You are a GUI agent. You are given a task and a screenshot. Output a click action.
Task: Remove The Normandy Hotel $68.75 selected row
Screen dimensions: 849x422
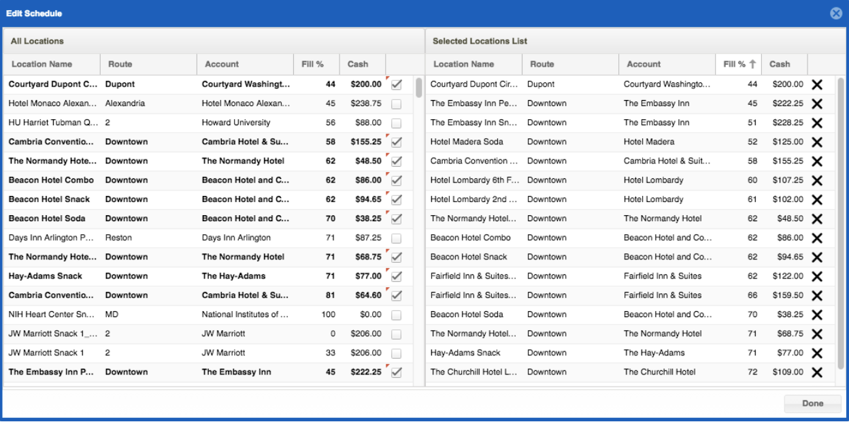817,334
